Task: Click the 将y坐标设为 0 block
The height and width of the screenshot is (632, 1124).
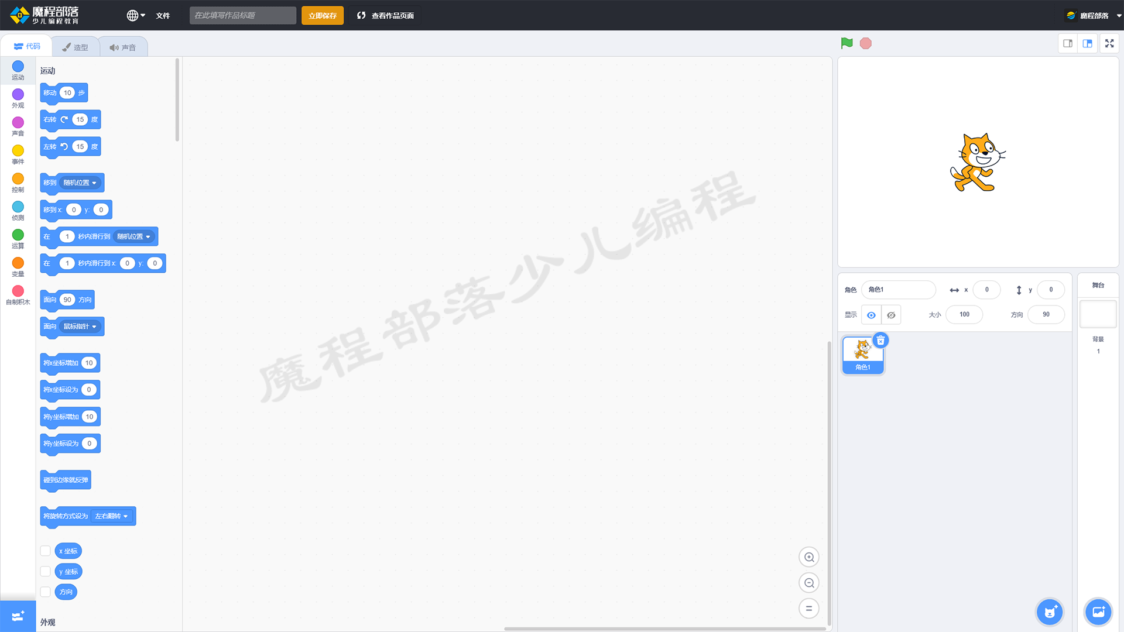Action: coord(70,444)
